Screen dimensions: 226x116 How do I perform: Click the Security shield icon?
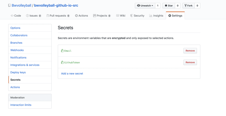tap(131, 16)
